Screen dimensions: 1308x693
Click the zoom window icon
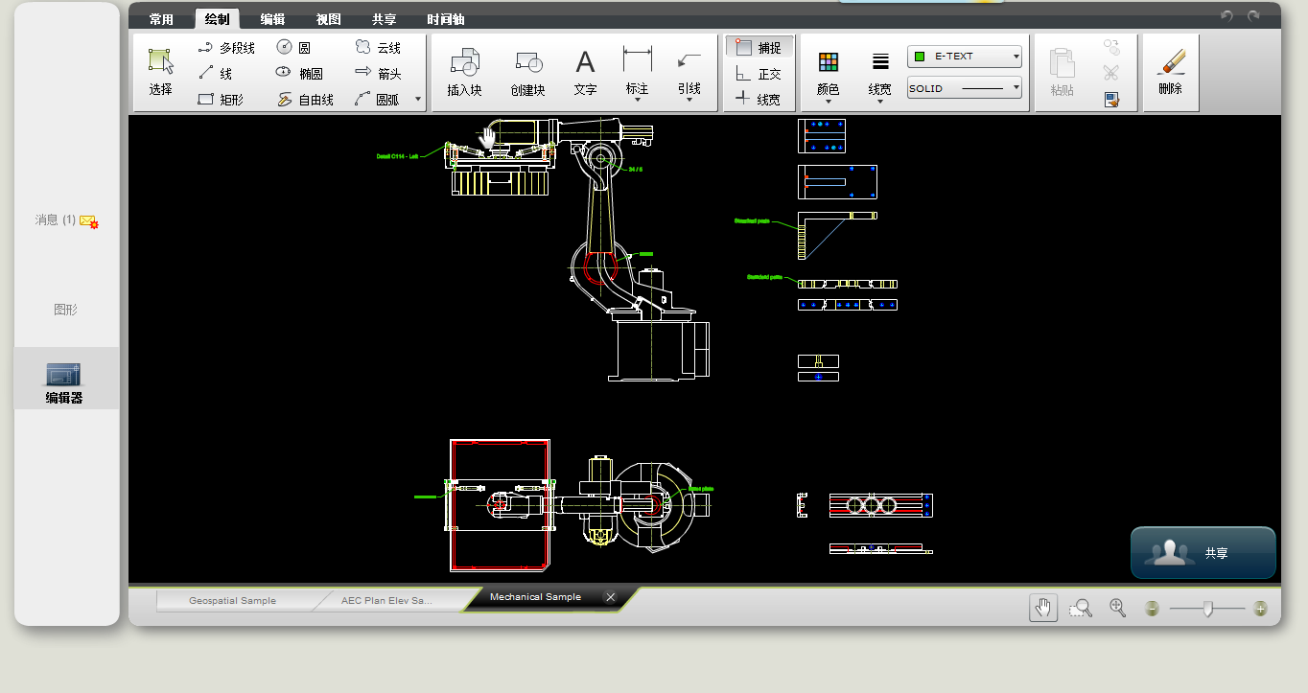[x=1081, y=608]
